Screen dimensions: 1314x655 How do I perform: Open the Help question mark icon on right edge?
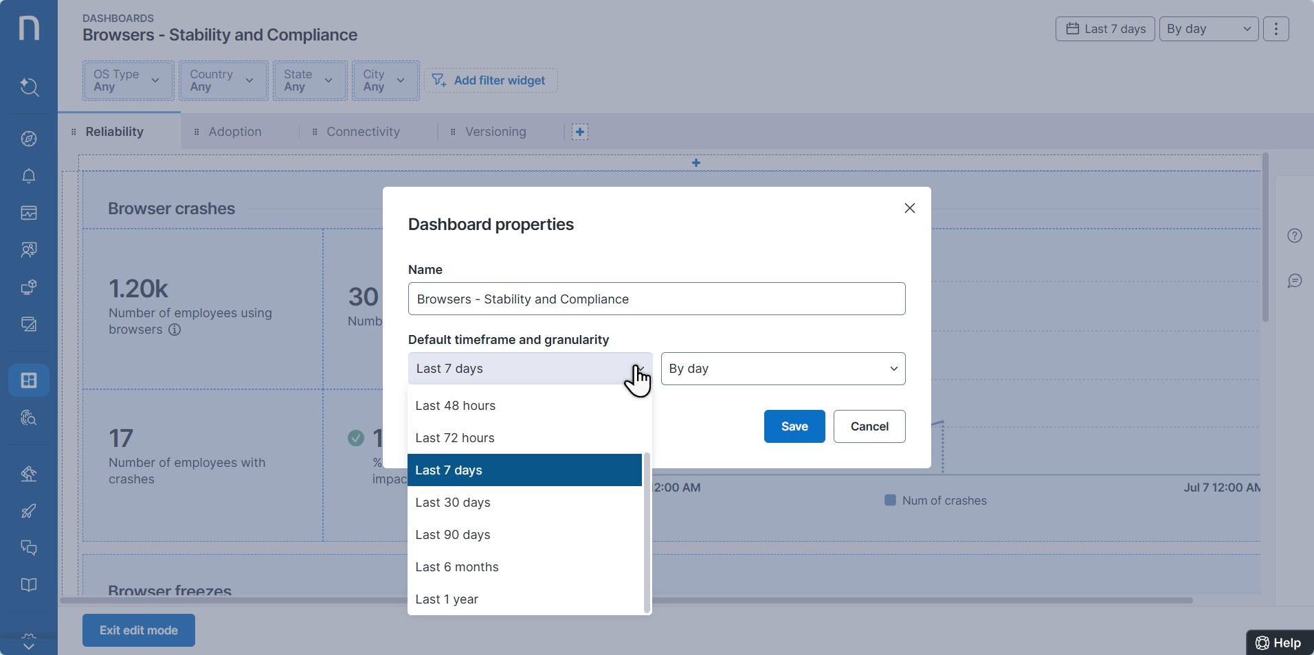(x=1295, y=235)
